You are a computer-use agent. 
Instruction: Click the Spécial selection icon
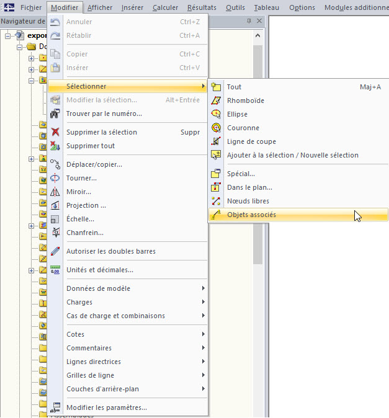pyautogui.click(x=216, y=174)
